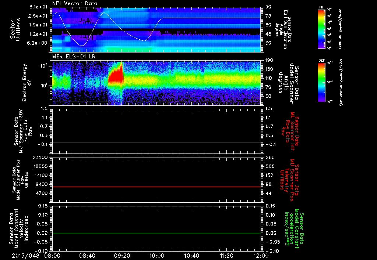
Task: Click the '4700' scanner position tick label
Action: coord(42,193)
